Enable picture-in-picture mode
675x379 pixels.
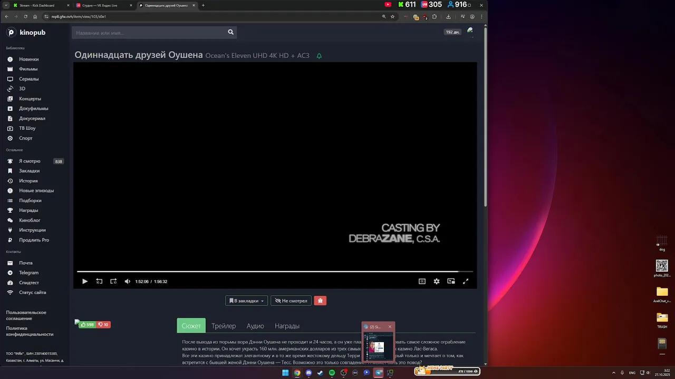[x=451, y=282]
